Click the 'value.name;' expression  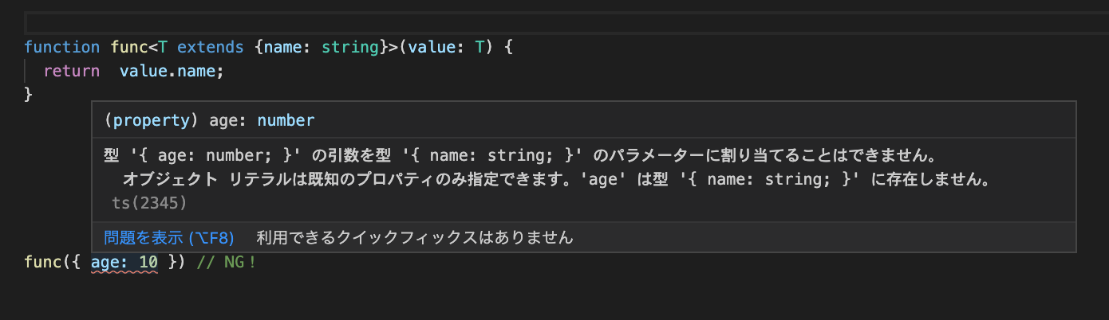pyautogui.click(x=172, y=71)
